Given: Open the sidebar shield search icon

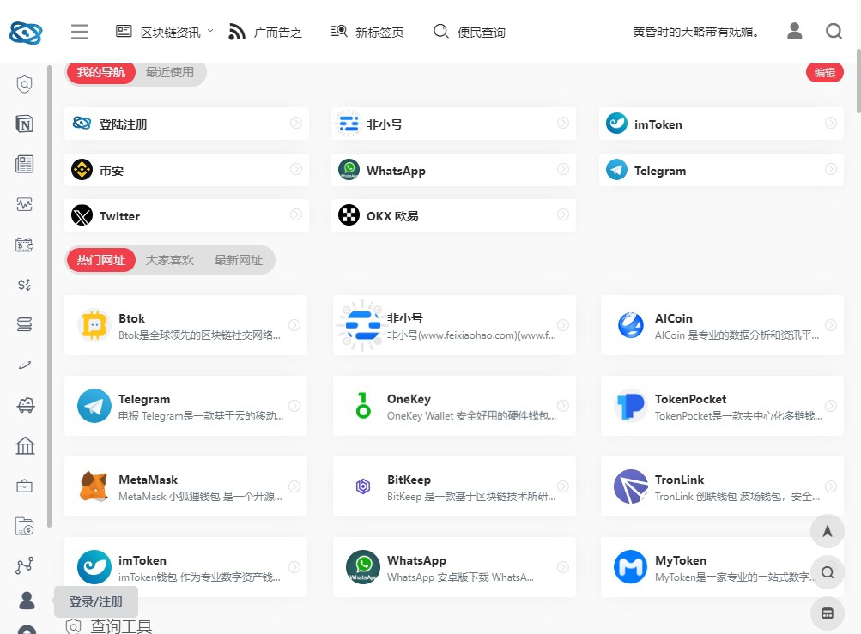Looking at the screenshot, I should coord(24,84).
